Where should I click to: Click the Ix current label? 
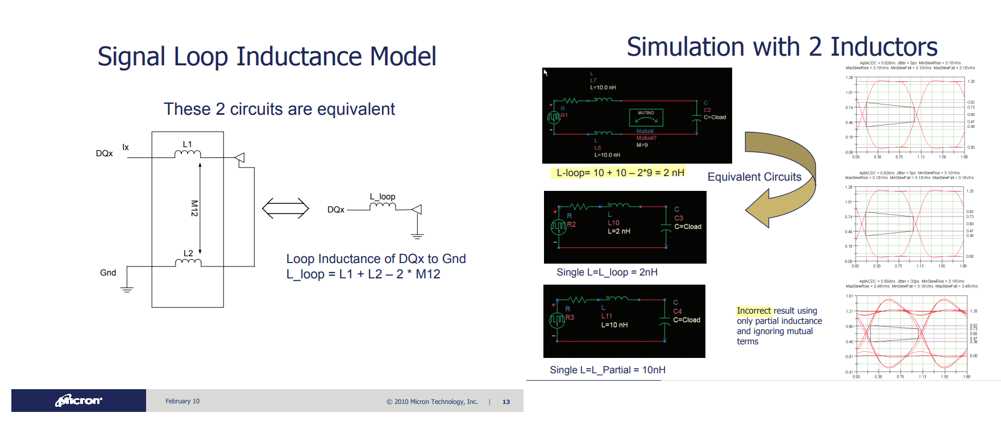pos(126,147)
